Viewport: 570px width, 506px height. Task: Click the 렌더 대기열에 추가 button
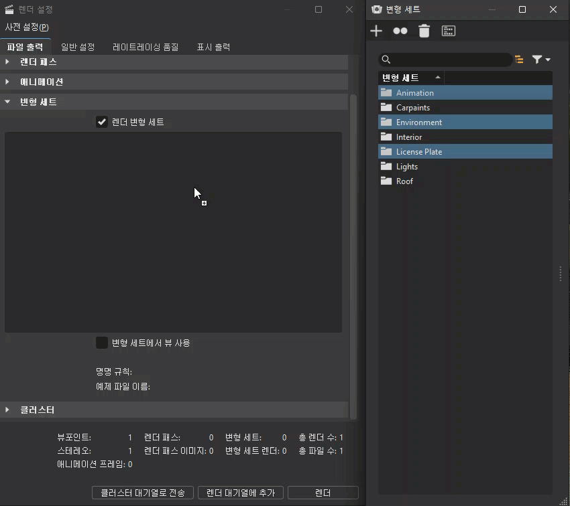tap(241, 493)
